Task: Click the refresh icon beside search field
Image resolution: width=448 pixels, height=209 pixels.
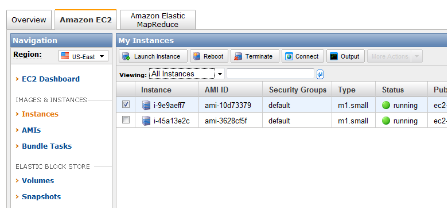Action: [x=320, y=75]
